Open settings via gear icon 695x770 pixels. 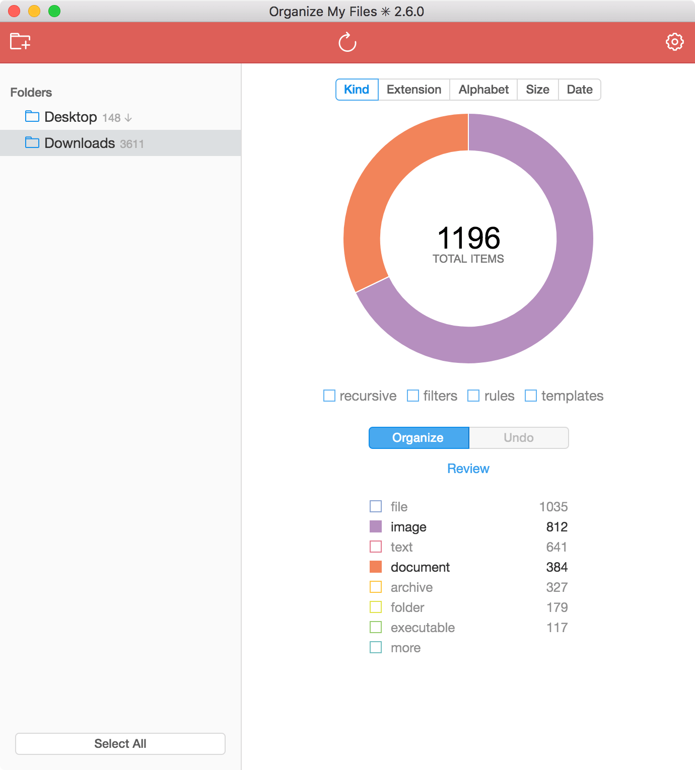[x=674, y=42]
